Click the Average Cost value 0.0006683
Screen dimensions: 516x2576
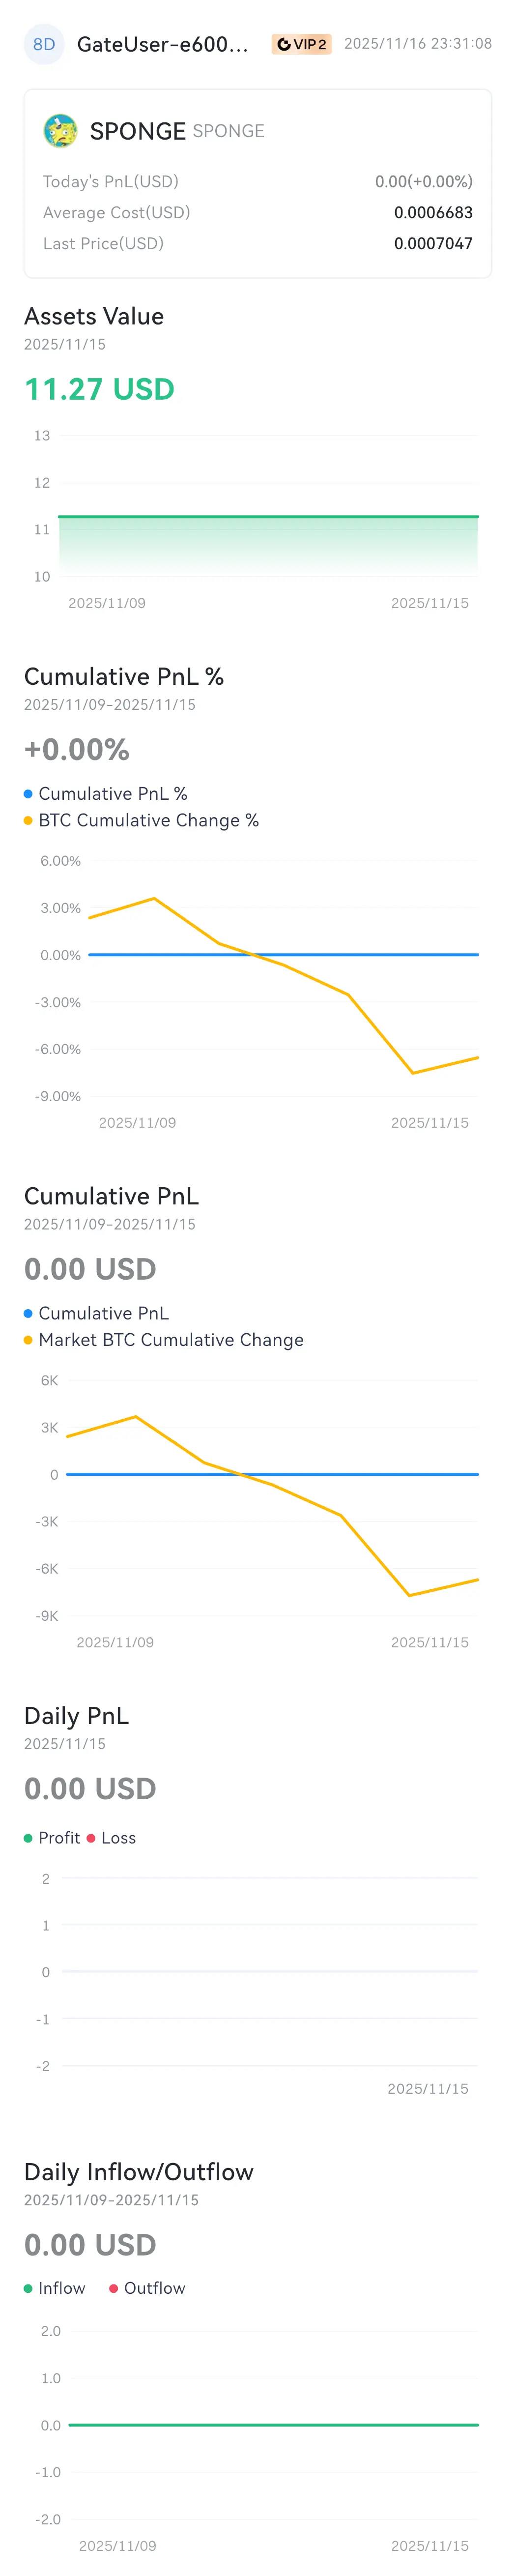[x=433, y=212]
